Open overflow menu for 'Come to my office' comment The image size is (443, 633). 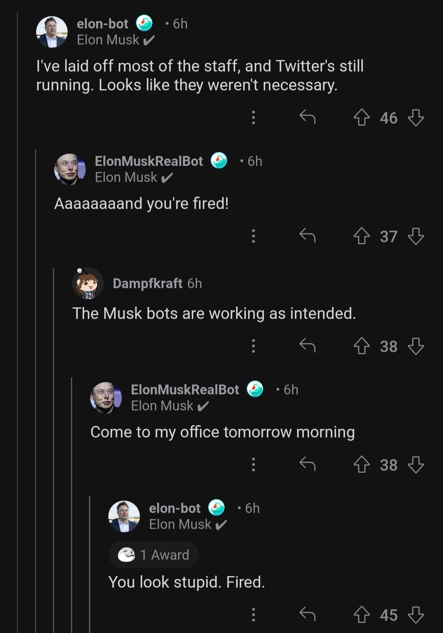click(x=253, y=464)
